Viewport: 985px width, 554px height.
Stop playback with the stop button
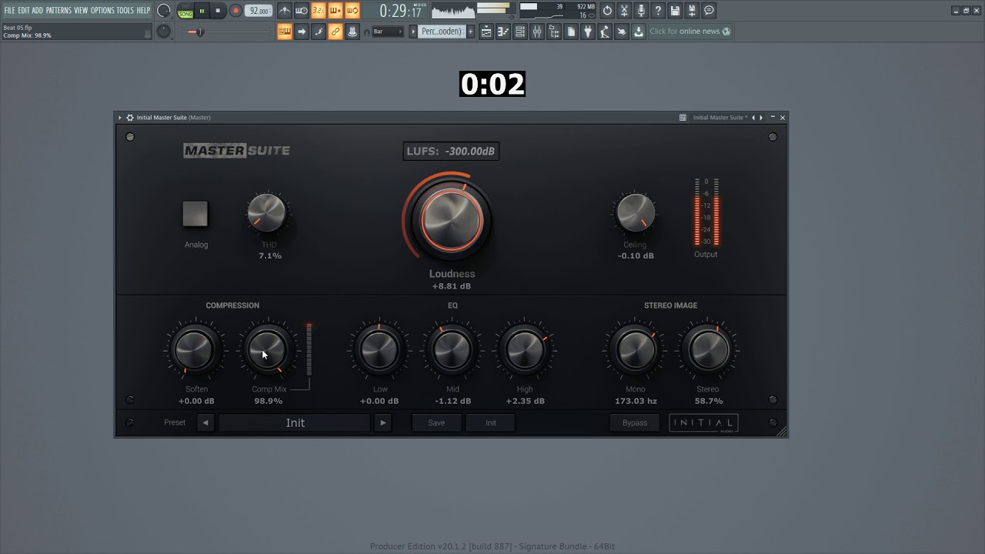(218, 11)
